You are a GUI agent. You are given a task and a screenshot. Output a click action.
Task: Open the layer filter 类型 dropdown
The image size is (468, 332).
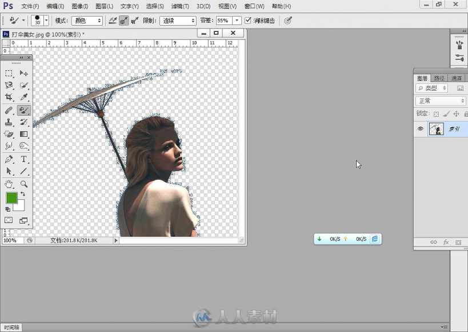tap(431, 88)
